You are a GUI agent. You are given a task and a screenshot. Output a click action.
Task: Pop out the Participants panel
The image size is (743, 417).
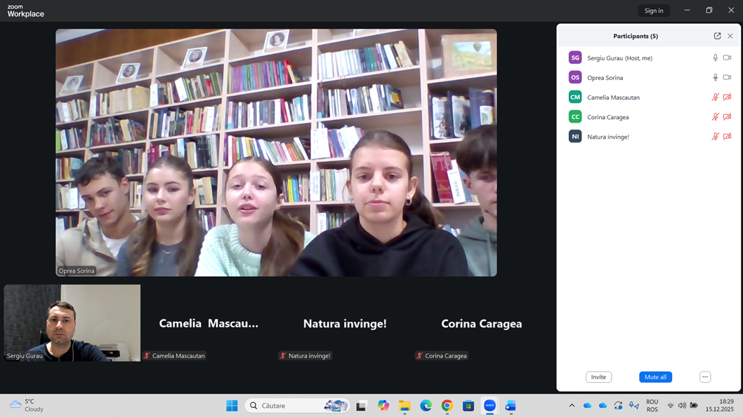pos(717,36)
